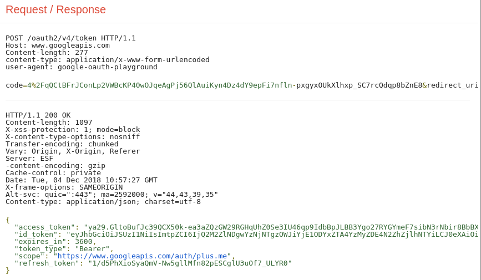Click the expires_in 3600 value
The image size is (481, 280).
pyautogui.click(x=84, y=242)
